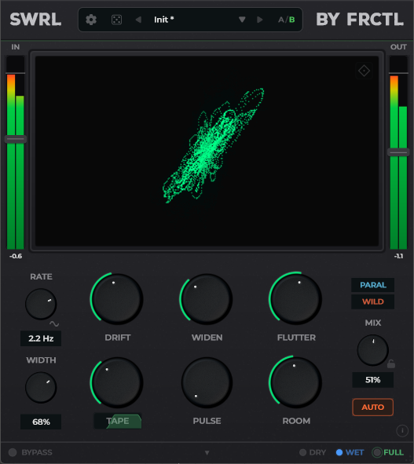Click the WIDEN label

[207, 338]
